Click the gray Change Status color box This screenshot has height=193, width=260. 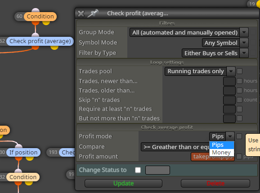157,170
